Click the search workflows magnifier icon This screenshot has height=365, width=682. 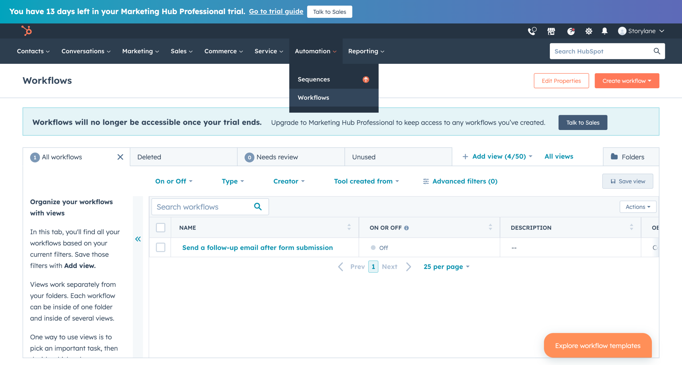click(x=258, y=207)
